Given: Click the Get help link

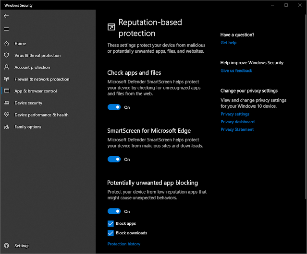Looking at the screenshot, I should click(229, 43).
